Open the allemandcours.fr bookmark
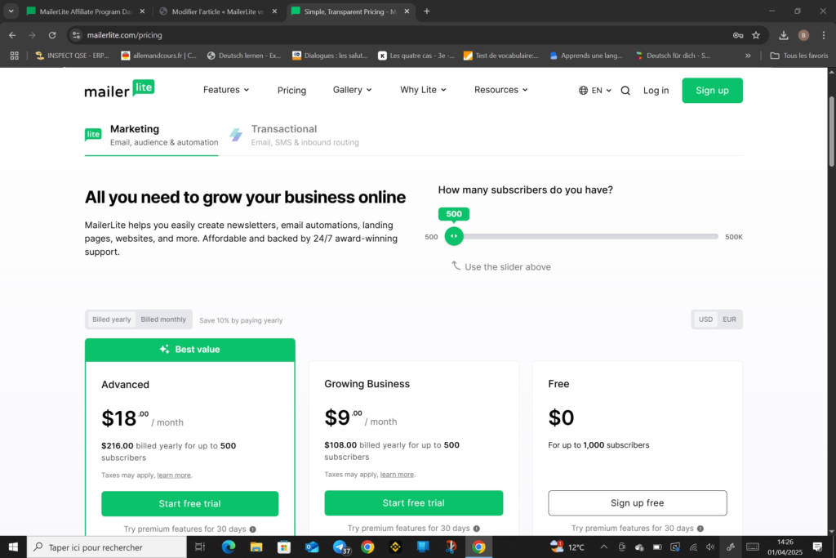Screen dimensions: 836x558 (159, 56)
